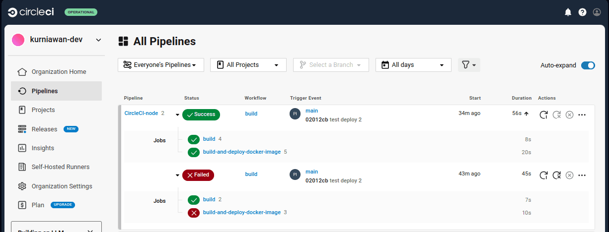Click the Duration column header
609x232 pixels.
522,98
